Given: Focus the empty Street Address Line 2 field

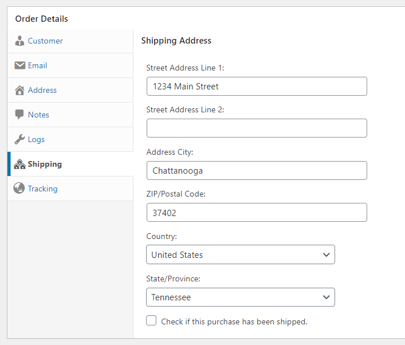Looking at the screenshot, I should click(x=256, y=128).
